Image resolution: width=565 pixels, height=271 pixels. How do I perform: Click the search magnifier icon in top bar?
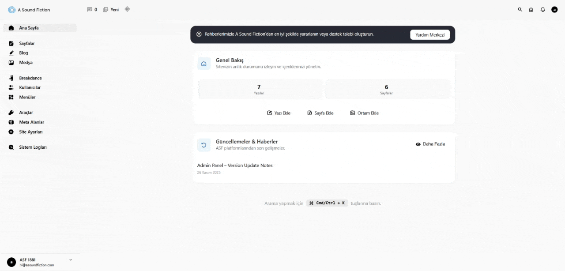coord(520,9)
